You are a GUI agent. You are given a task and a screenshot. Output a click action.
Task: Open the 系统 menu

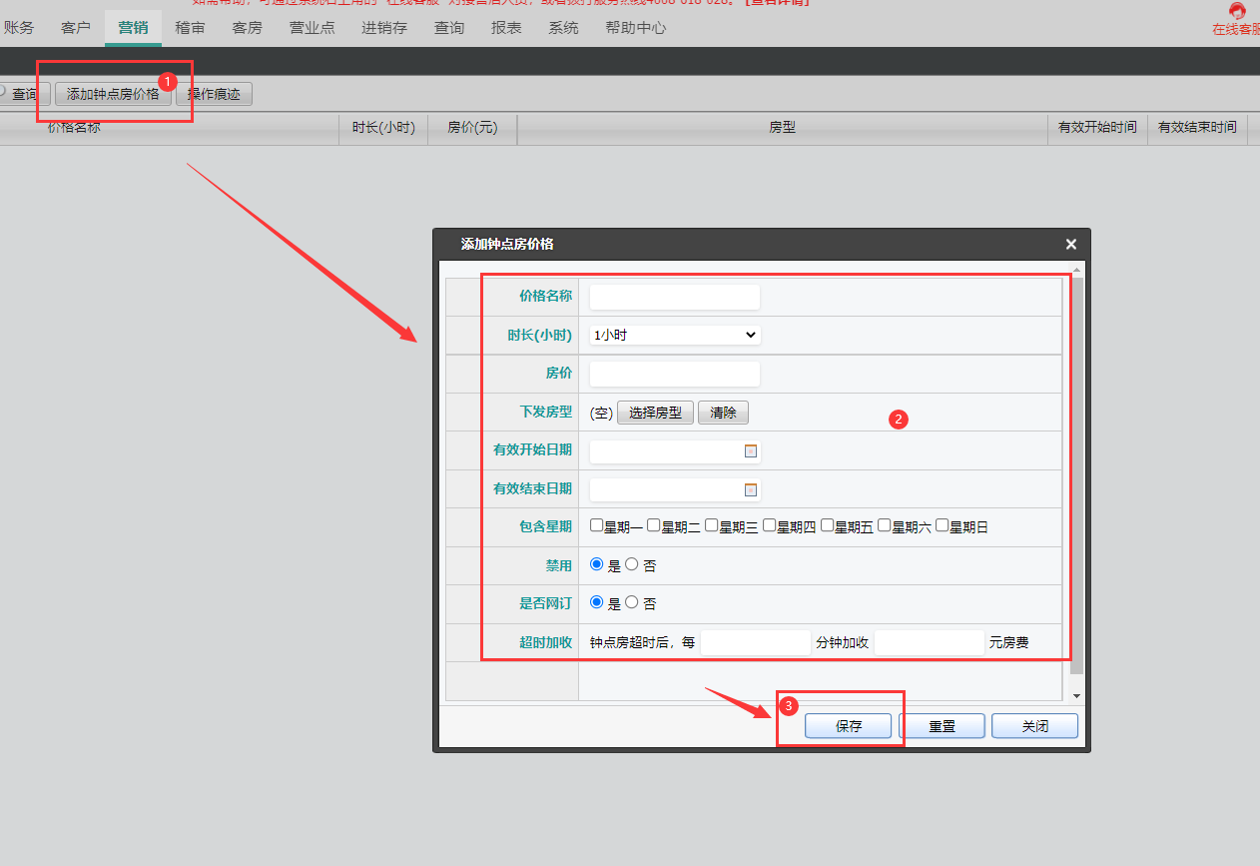pyautogui.click(x=563, y=28)
